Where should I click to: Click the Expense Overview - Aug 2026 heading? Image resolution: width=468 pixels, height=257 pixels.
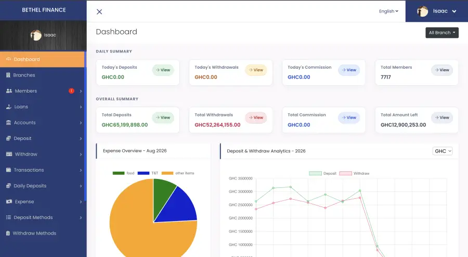[x=135, y=151]
